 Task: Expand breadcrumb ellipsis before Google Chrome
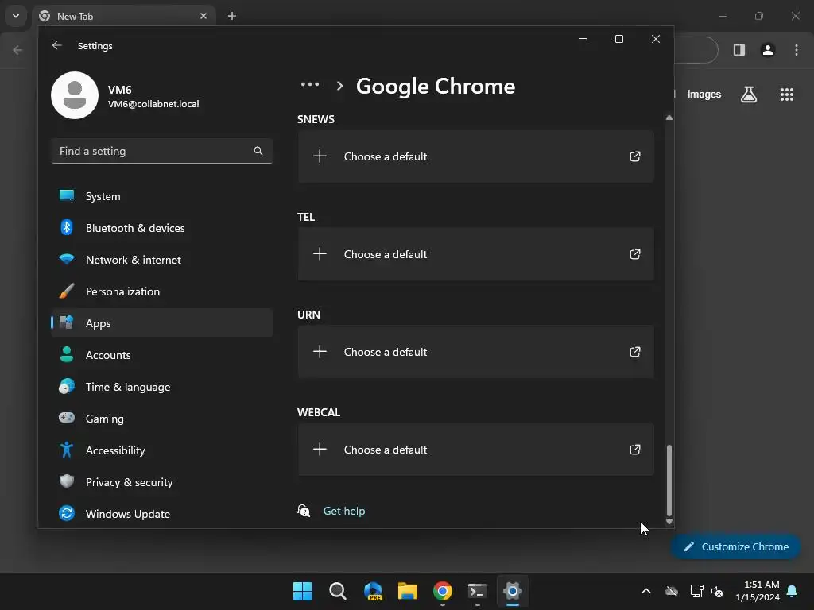coord(310,84)
